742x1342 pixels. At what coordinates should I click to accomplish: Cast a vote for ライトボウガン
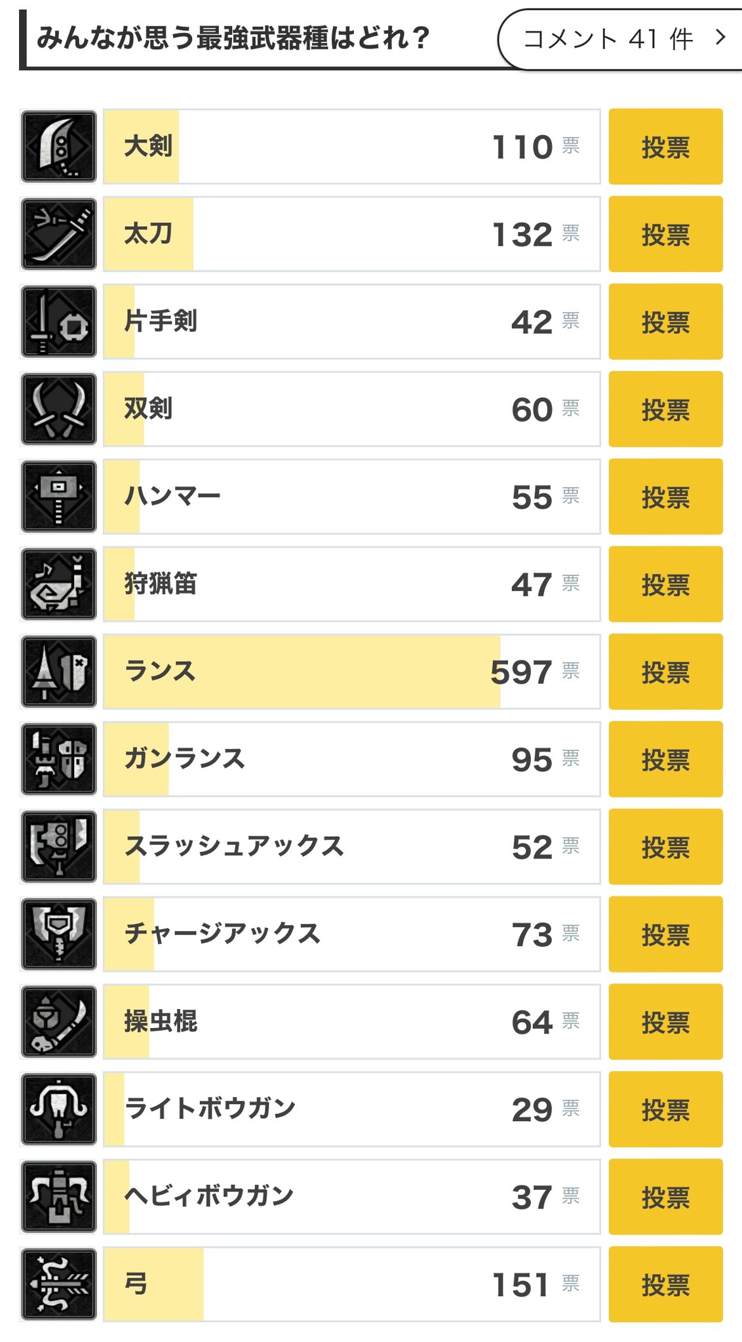coord(665,1109)
